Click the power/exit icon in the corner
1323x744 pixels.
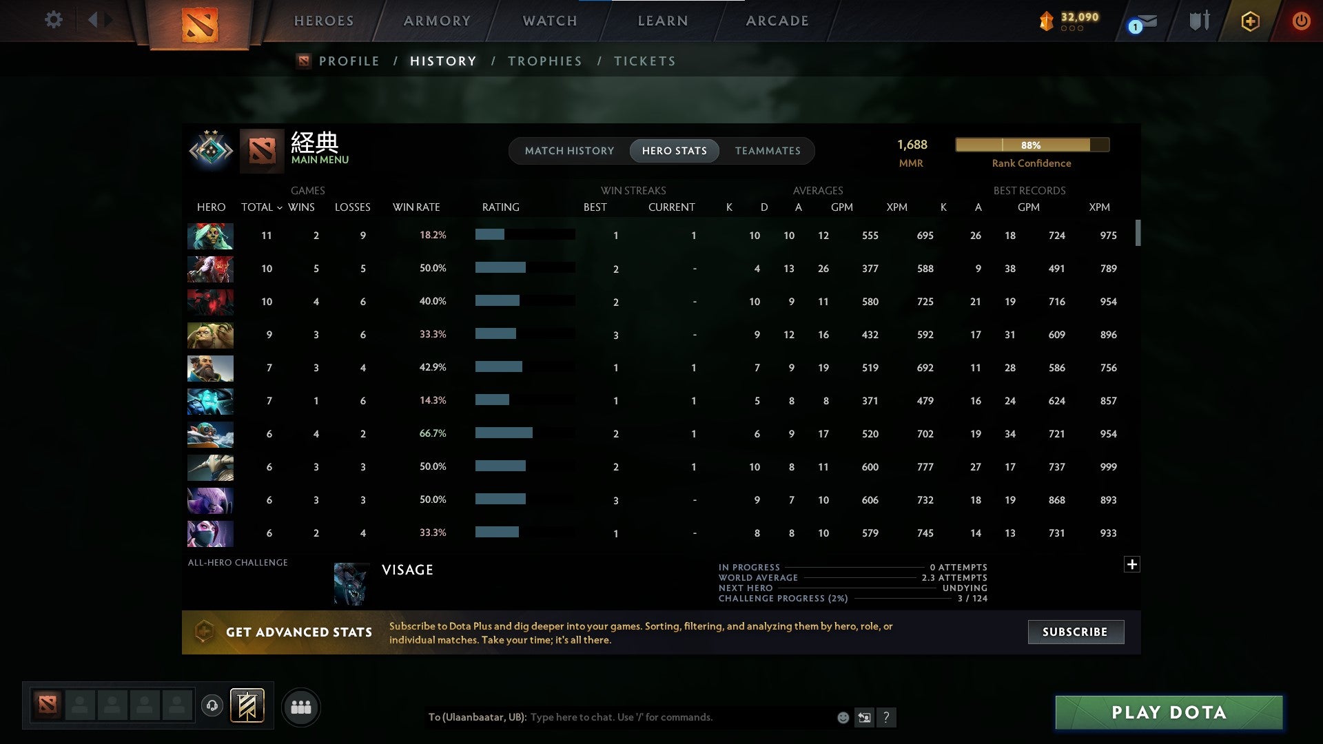pyautogui.click(x=1302, y=21)
